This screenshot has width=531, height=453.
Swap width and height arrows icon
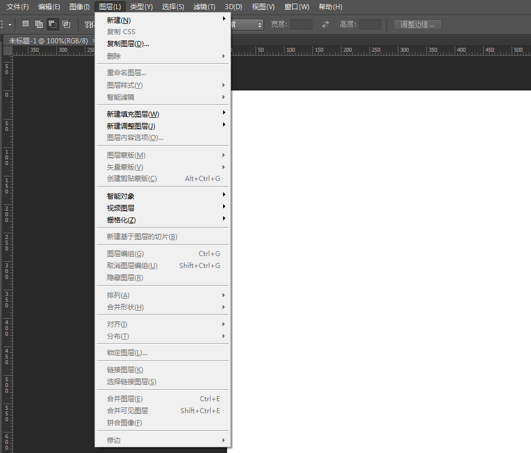coord(326,24)
